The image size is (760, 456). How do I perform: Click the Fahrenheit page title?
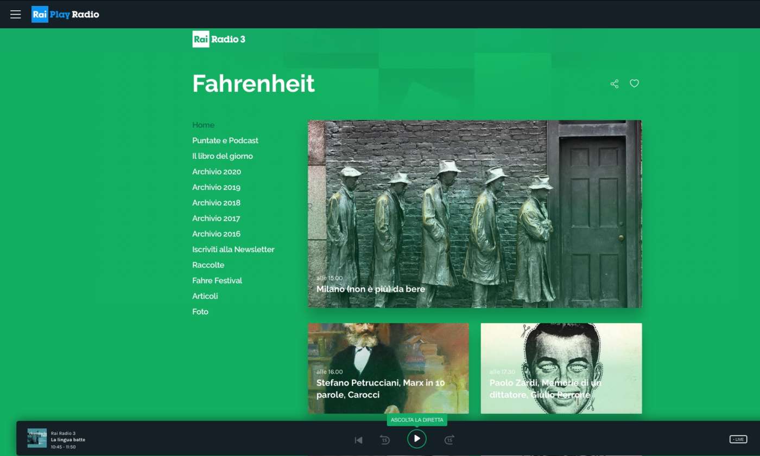coord(254,84)
